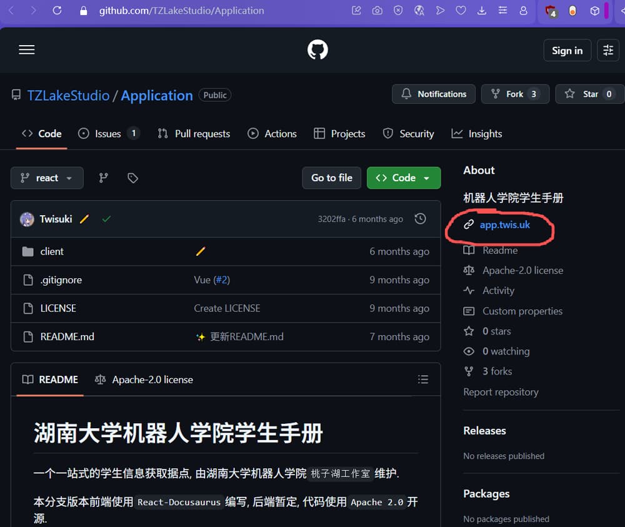View branches with the branch icon

(103, 178)
